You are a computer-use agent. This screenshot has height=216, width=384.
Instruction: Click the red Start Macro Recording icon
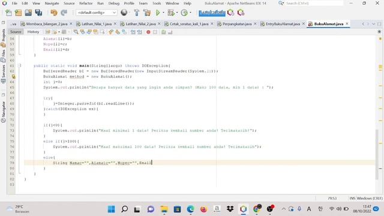(x=148, y=32)
